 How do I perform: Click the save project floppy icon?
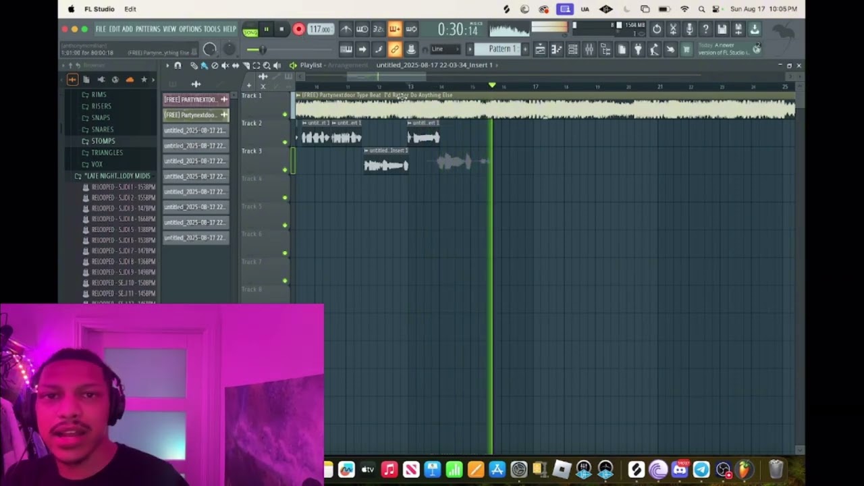point(722,29)
